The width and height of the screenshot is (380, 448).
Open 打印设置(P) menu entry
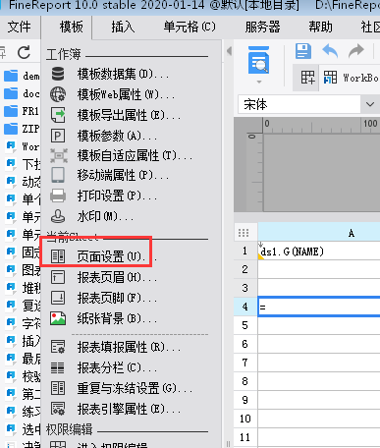117,196
